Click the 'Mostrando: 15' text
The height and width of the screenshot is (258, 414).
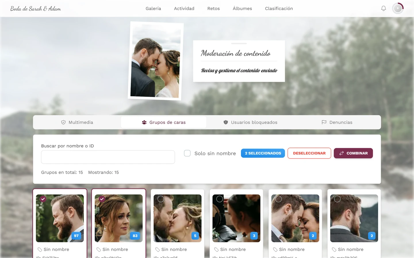point(103,172)
